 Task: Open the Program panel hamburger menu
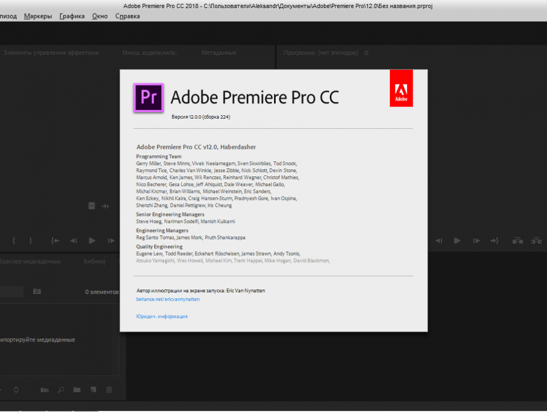(x=366, y=53)
